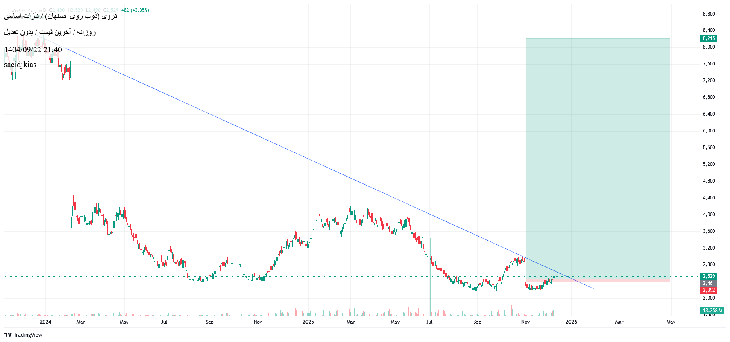Screen dimensions: 730x342
Task: Select the red 2,392 stop price label
Action: (708, 290)
